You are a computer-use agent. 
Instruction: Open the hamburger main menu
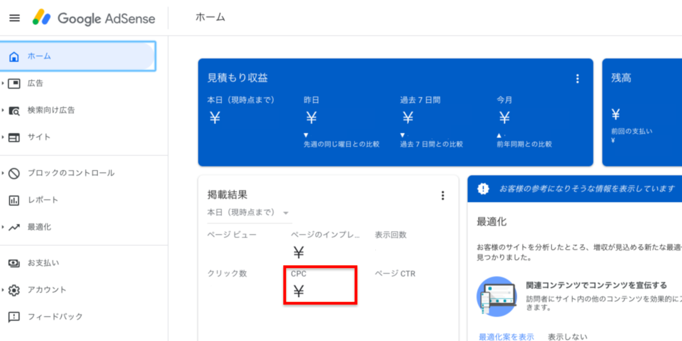pyautogui.click(x=15, y=18)
